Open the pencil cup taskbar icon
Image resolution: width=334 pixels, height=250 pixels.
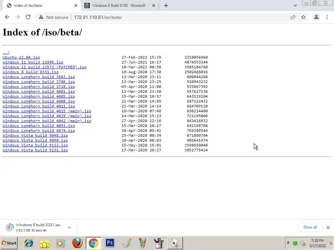click(x=142, y=243)
